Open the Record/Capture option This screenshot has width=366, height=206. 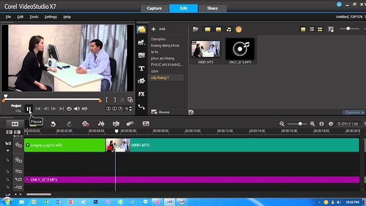86,124
